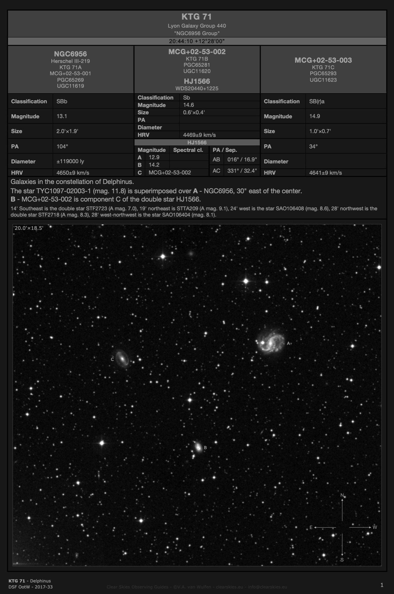394x594 pixels.
Task: Click the coordinates bar 20:44:10 +12°28'00"
Action: [x=197, y=41]
